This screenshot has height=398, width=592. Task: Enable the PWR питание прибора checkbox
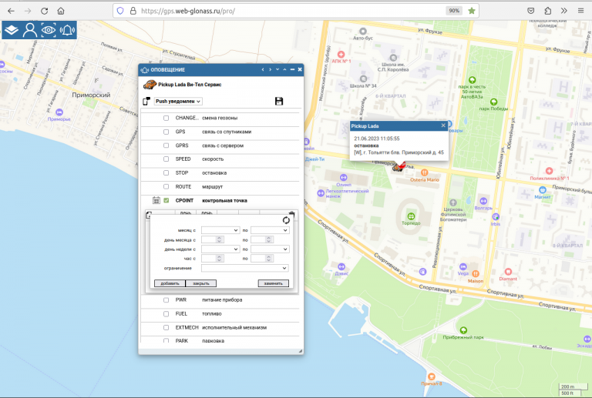(166, 300)
